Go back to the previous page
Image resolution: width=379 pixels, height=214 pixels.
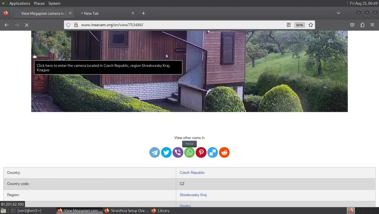click(x=7, y=25)
